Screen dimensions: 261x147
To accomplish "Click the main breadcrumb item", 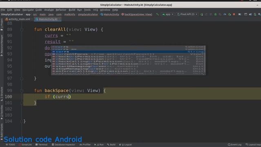I will click(x=42, y=15).
